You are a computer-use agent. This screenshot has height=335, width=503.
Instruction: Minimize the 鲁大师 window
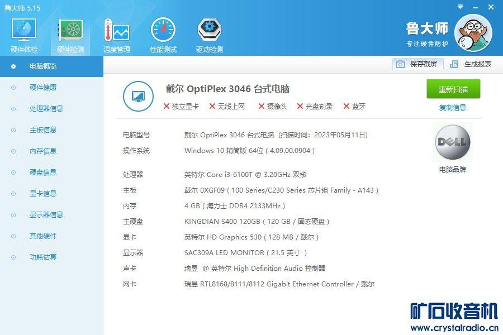(476, 7)
